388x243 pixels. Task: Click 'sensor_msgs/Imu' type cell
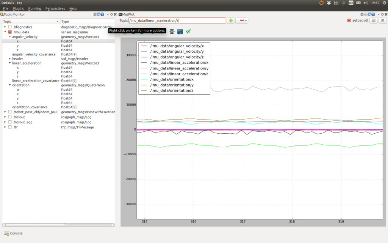[x=75, y=32]
